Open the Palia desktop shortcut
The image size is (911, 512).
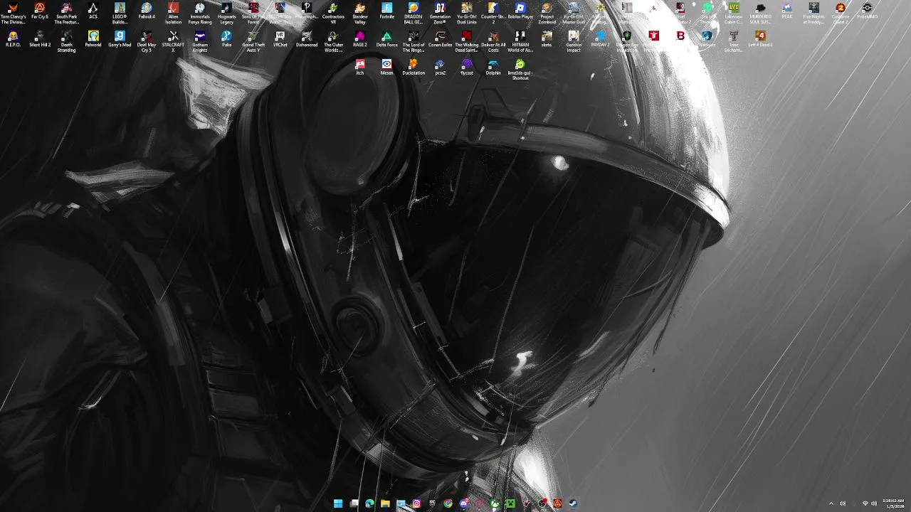(x=226, y=38)
